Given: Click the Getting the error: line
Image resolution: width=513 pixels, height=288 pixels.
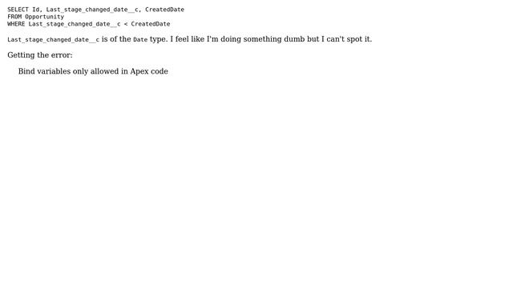Looking at the screenshot, I should click(40, 55).
